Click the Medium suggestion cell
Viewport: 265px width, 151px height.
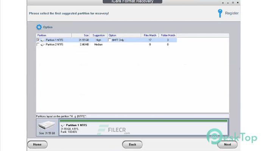point(98,45)
